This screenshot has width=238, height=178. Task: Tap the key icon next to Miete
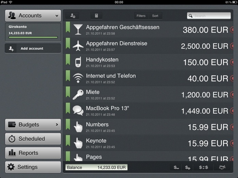[78, 94]
